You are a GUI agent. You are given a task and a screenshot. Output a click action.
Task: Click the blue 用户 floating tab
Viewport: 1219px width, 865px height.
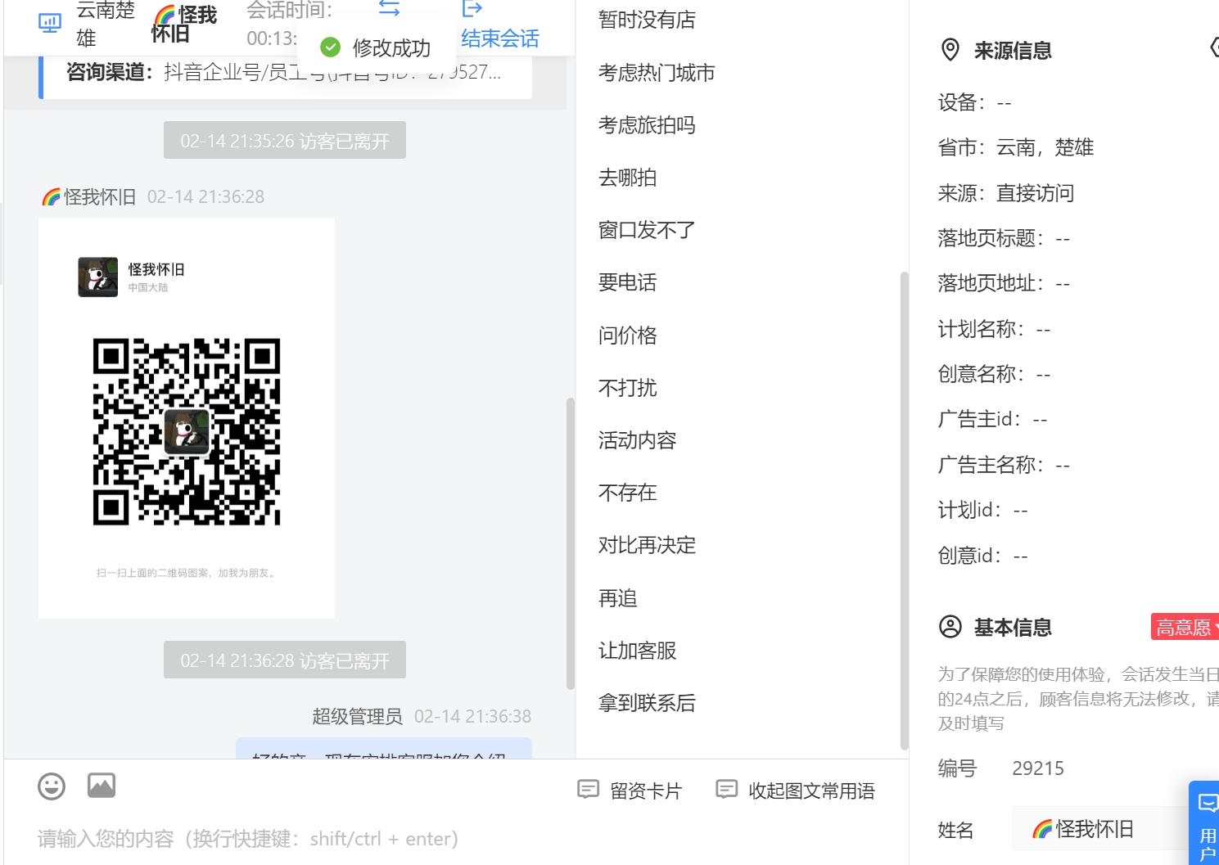tap(1205, 823)
